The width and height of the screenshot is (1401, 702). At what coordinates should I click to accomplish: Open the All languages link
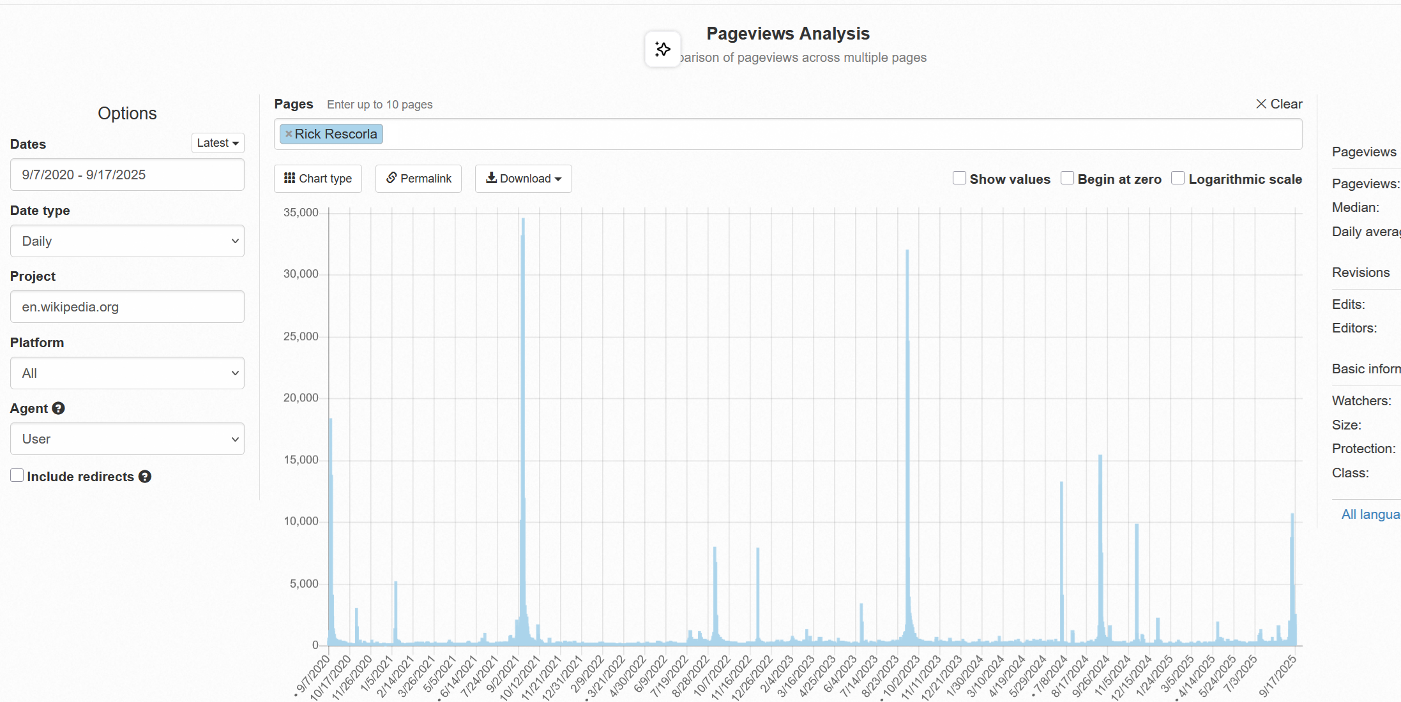click(x=1370, y=514)
